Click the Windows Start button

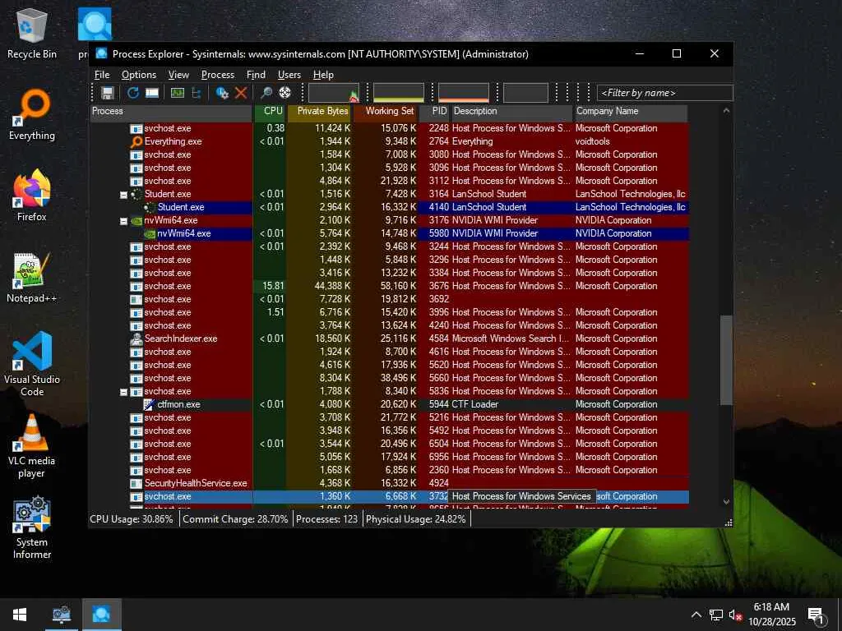[20, 615]
